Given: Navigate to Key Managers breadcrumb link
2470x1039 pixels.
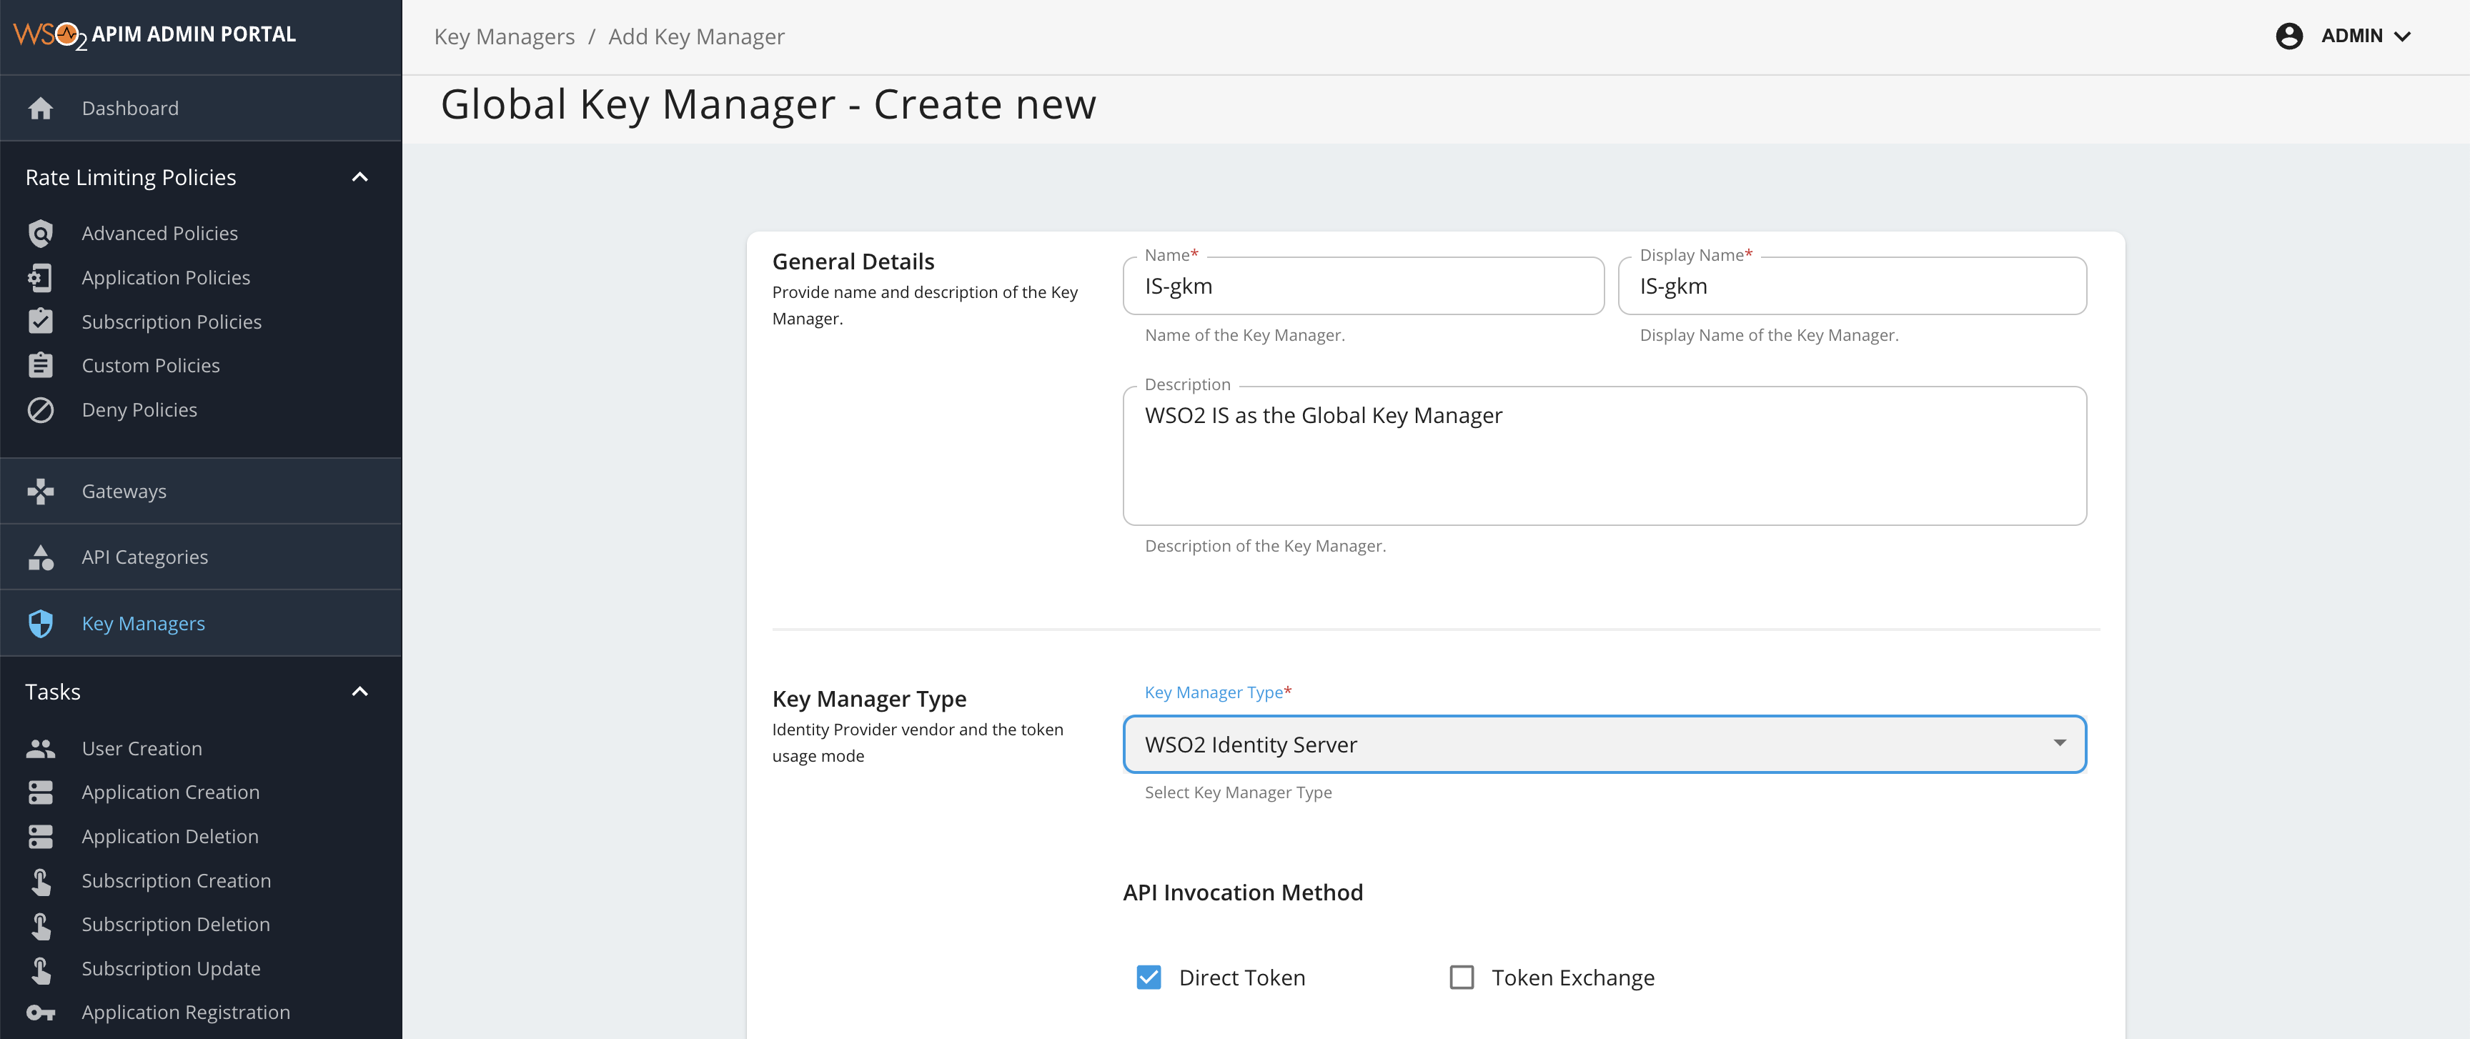Looking at the screenshot, I should click(x=503, y=36).
